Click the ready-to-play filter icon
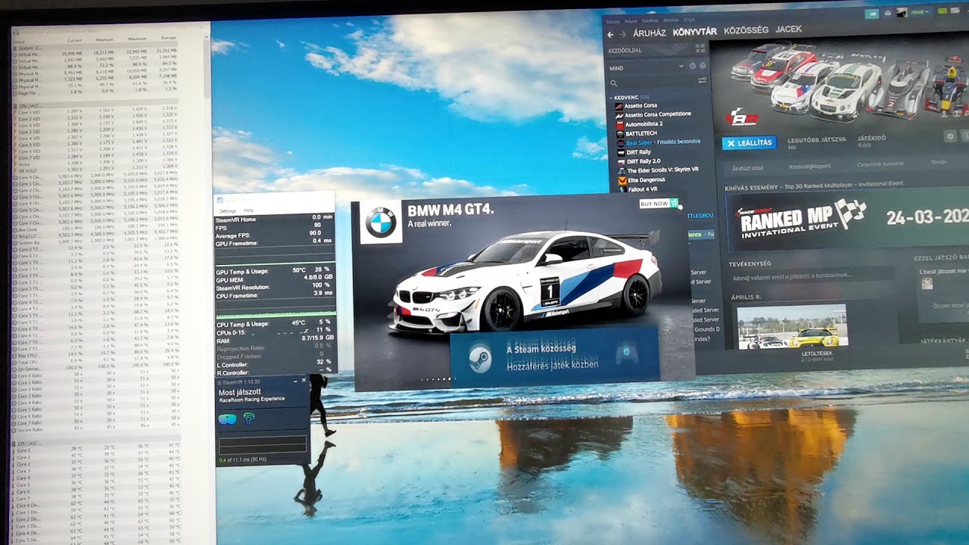The image size is (969, 545). coord(703,67)
